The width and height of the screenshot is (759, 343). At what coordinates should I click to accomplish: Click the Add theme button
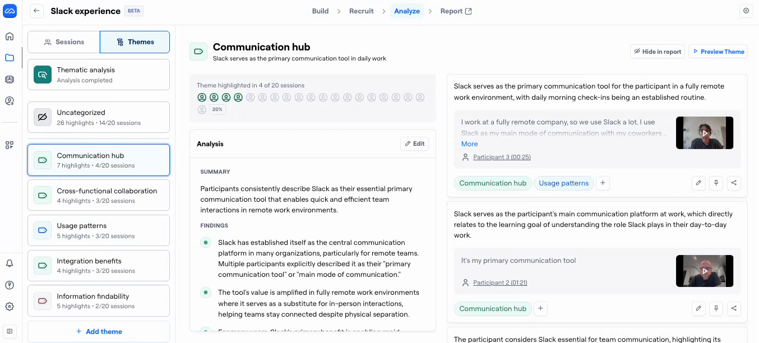[99, 331]
